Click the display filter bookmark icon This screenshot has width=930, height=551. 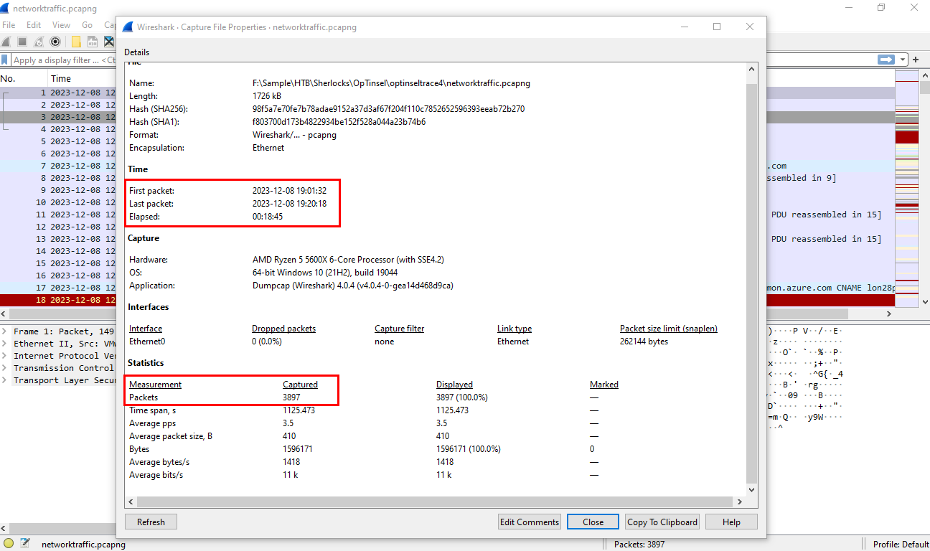click(x=5, y=60)
